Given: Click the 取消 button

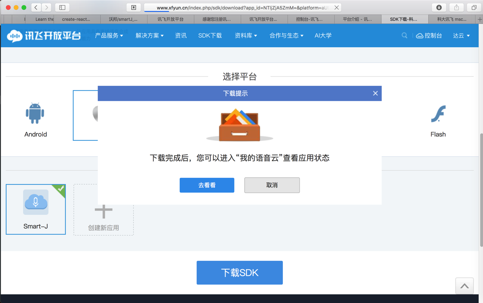Looking at the screenshot, I should (x=272, y=185).
